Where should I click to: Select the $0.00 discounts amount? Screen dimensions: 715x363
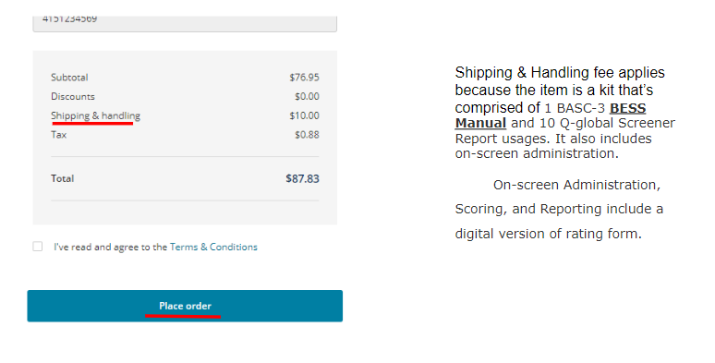pyautogui.click(x=307, y=96)
